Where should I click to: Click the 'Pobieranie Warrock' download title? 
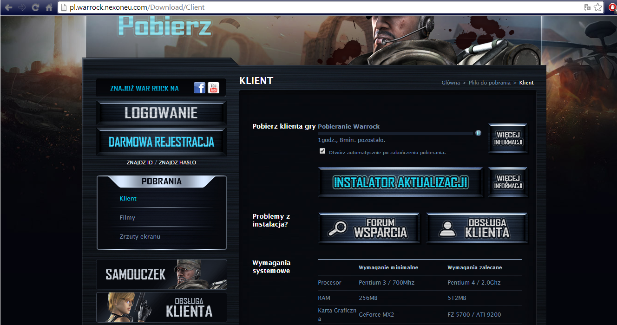coord(348,126)
